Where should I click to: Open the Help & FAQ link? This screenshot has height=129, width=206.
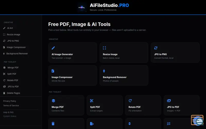(8, 112)
